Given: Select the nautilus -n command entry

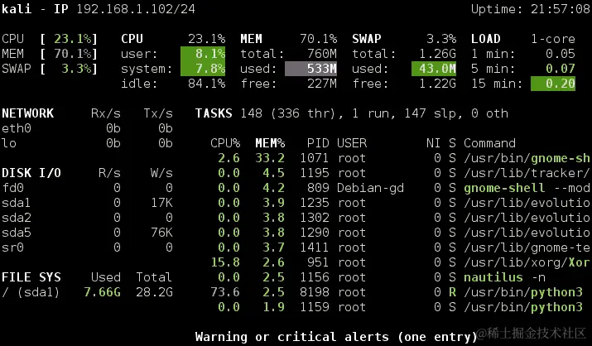Looking at the screenshot, I should pyautogui.click(x=504, y=277).
